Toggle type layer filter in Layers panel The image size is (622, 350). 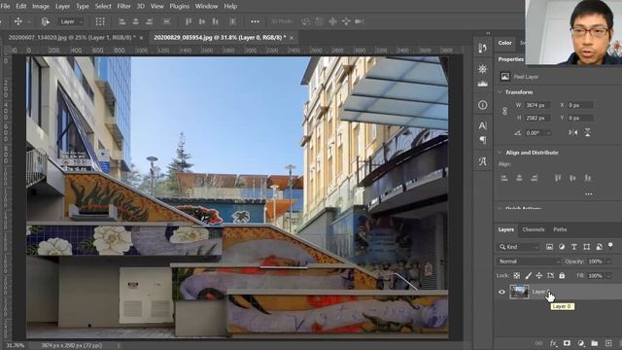point(574,247)
